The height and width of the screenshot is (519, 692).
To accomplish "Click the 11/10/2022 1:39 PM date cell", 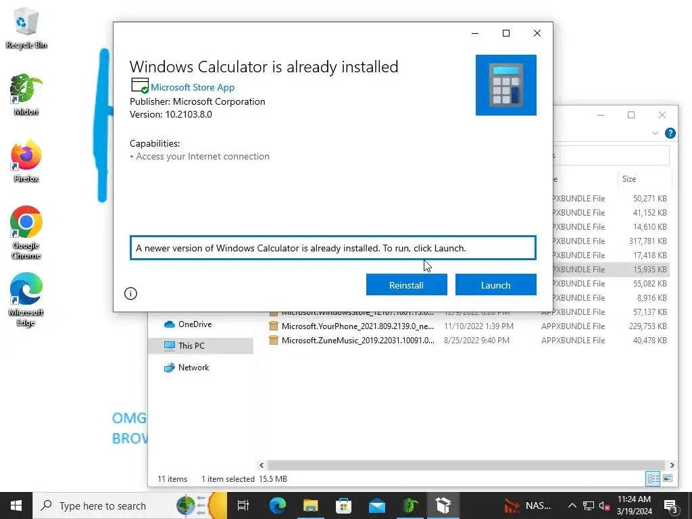I will (x=479, y=326).
